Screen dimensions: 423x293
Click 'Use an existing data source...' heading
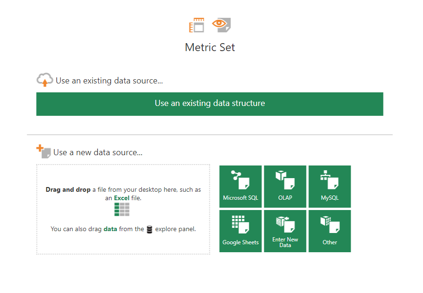point(109,81)
